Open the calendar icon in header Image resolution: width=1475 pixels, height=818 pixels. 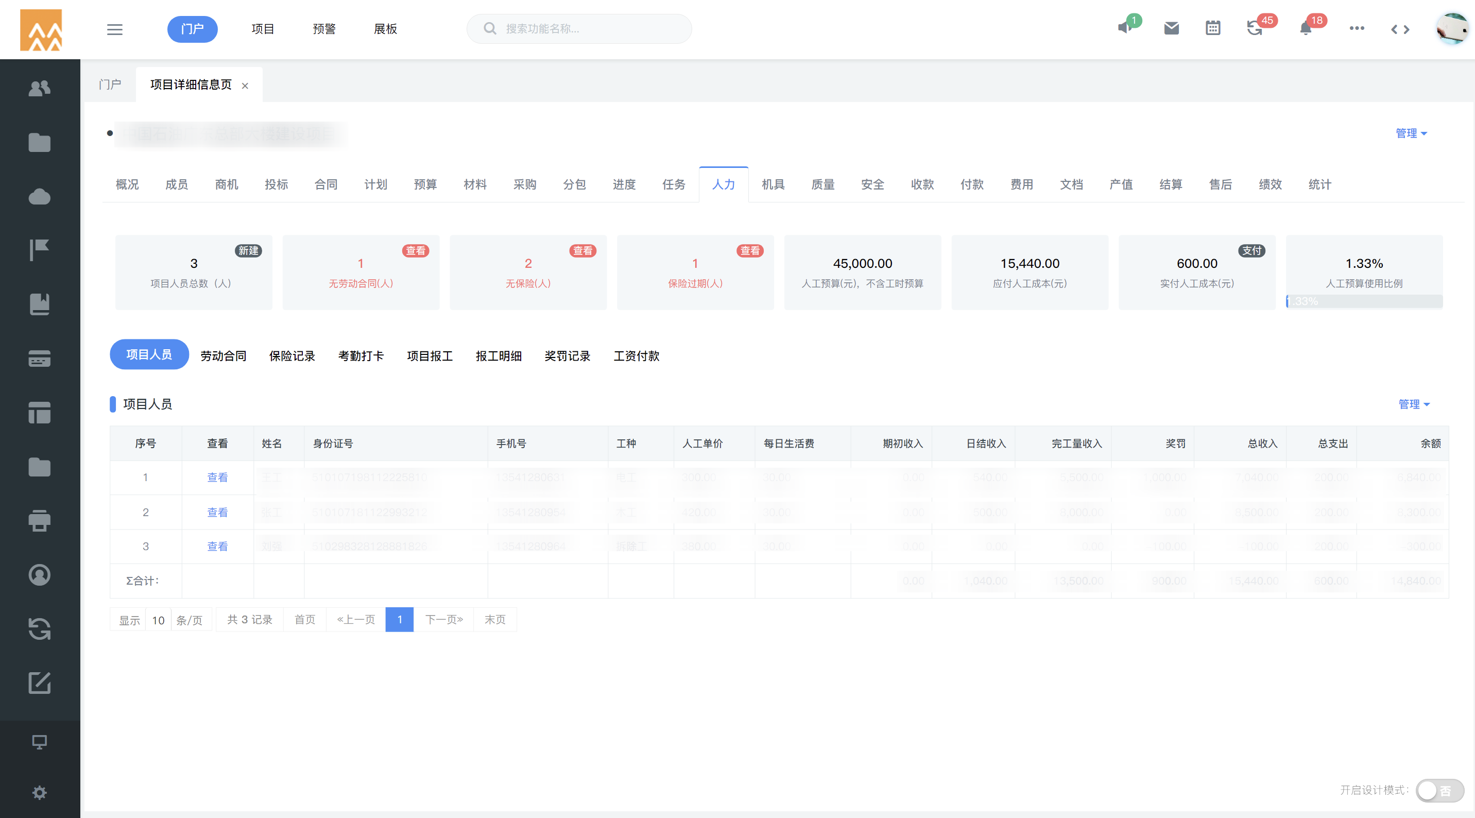1213,28
